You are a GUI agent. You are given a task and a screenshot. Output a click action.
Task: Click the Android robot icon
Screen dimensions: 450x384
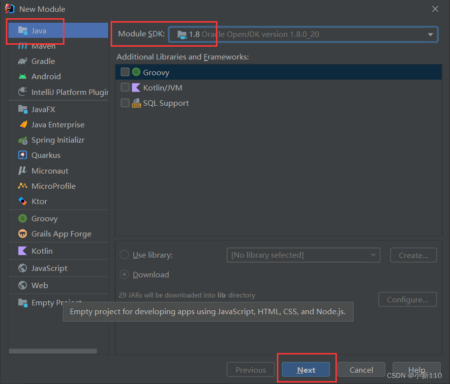point(23,76)
